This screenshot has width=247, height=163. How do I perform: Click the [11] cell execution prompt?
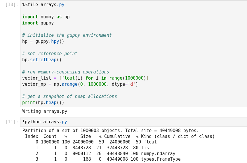click(x=12, y=122)
